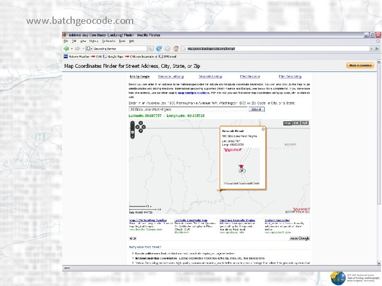Click the Why use this tool heading
The width and height of the screenshot is (382, 286).
pos(145,247)
